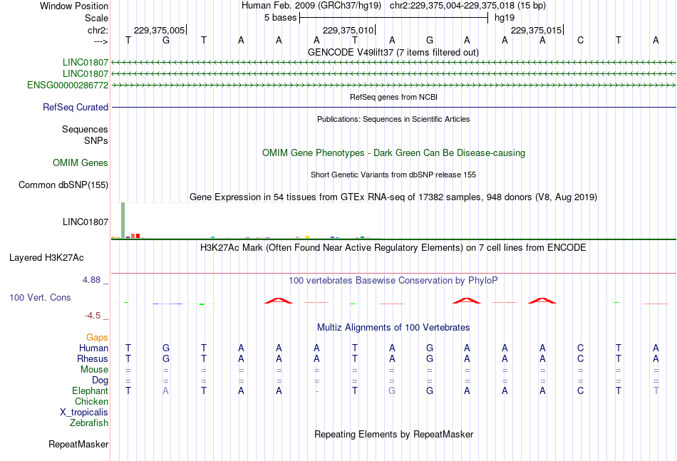Click the Sequences label of Publications track
This screenshot has width=677, height=461.
click(x=85, y=129)
